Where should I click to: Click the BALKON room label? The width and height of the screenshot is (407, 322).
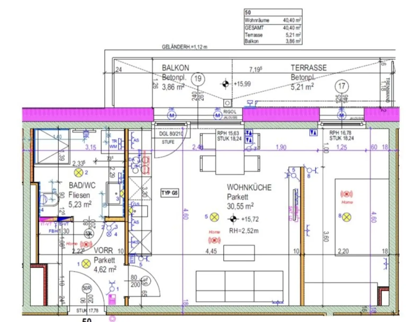pos(175,68)
